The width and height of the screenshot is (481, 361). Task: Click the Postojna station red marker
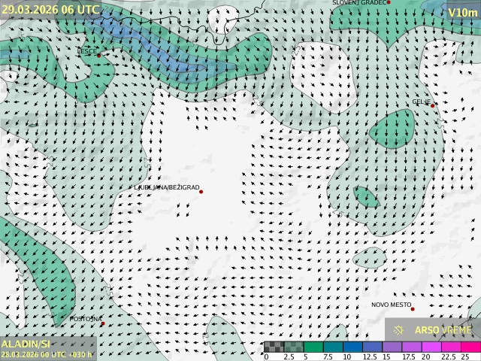(103, 323)
